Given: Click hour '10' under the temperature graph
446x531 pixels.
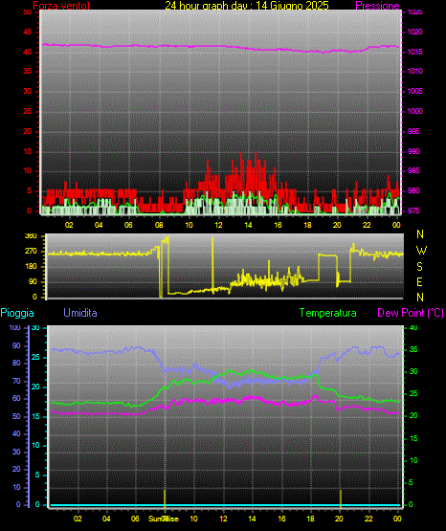Looking at the screenshot, I should tap(193, 519).
